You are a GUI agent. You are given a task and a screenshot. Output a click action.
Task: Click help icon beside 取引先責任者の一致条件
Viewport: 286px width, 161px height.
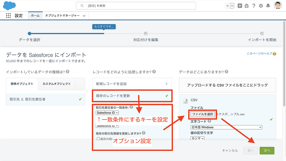(x=131, y=107)
